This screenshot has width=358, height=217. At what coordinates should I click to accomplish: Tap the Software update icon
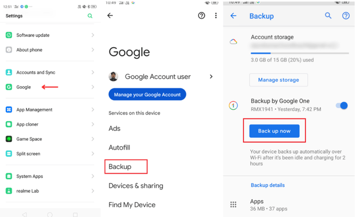click(x=9, y=35)
